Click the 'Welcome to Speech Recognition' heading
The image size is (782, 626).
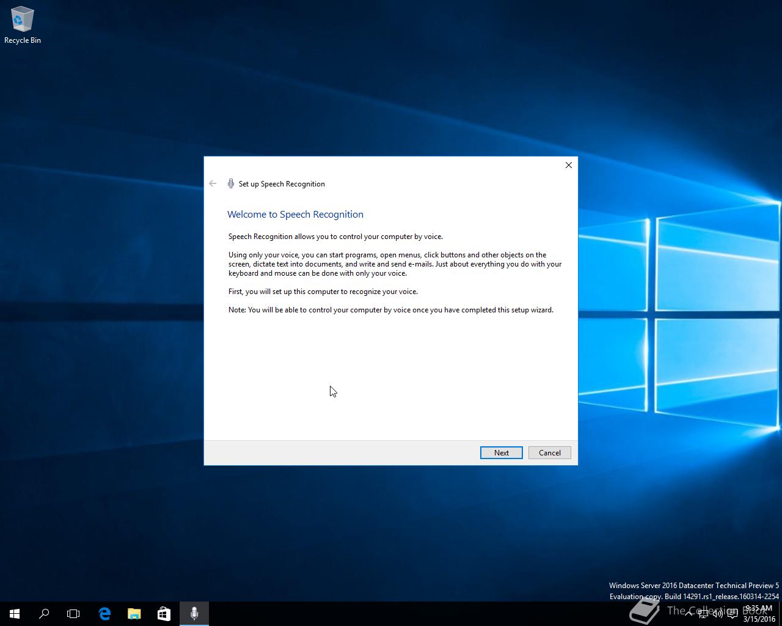pyautogui.click(x=295, y=214)
